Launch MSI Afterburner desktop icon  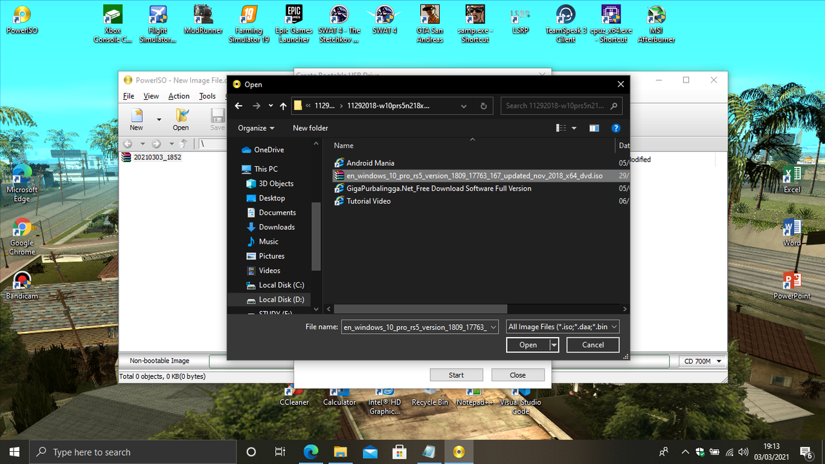pyautogui.click(x=656, y=24)
